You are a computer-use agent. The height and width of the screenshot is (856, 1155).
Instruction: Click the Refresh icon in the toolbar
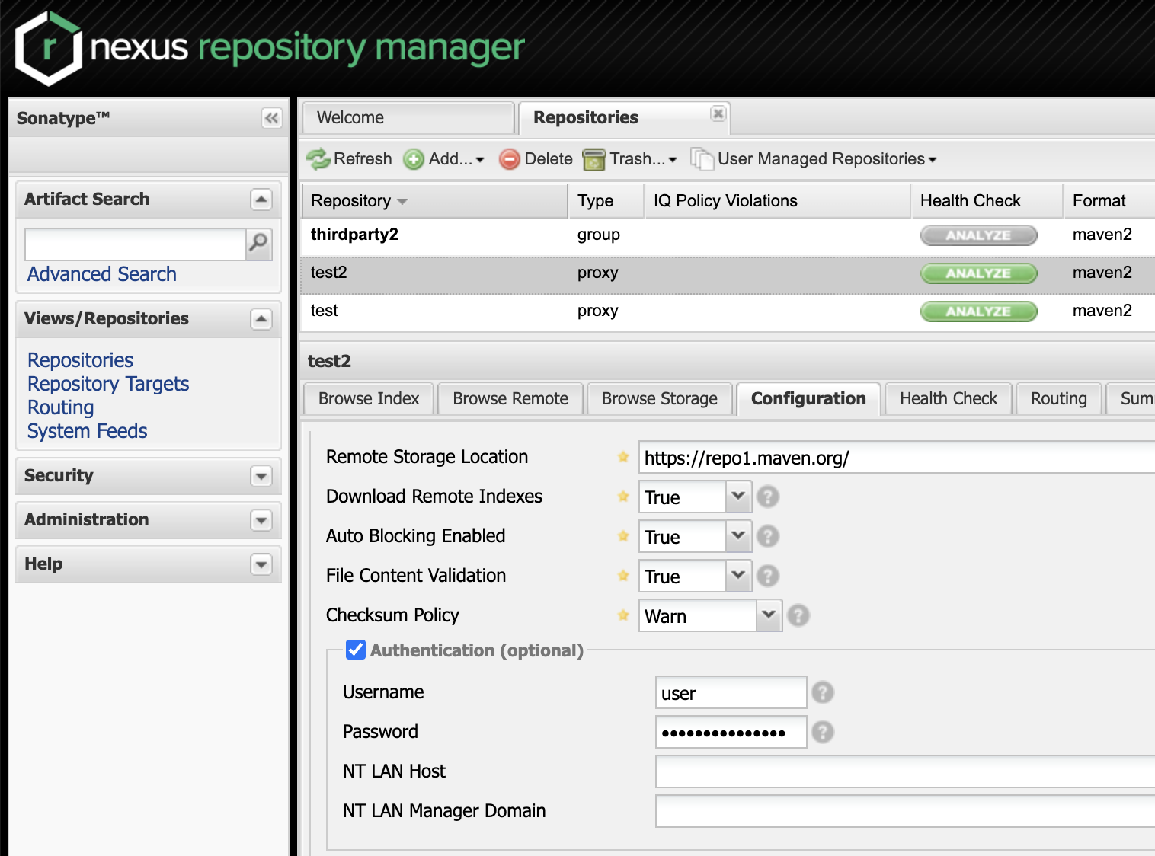click(x=318, y=159)
